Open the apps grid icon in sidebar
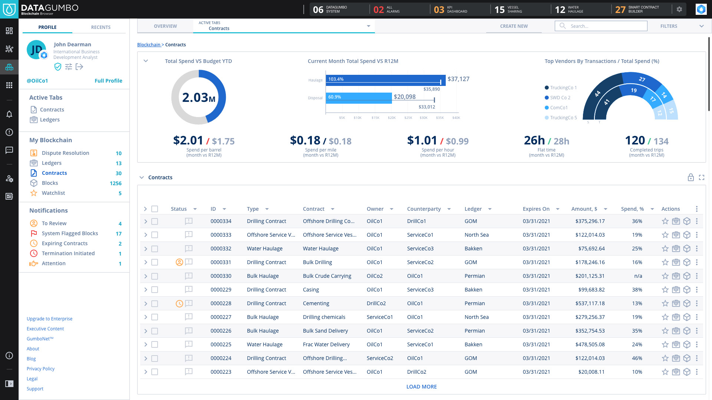 [9, 85]
